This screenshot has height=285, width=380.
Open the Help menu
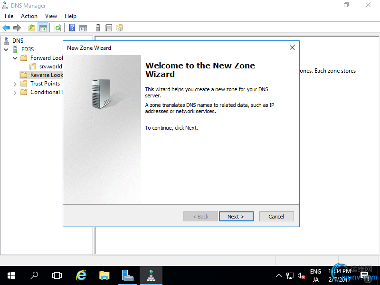(x=70, y=16)
